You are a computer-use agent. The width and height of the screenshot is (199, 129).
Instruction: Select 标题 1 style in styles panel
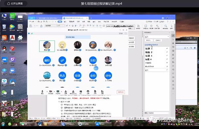(x=157, y=48)
